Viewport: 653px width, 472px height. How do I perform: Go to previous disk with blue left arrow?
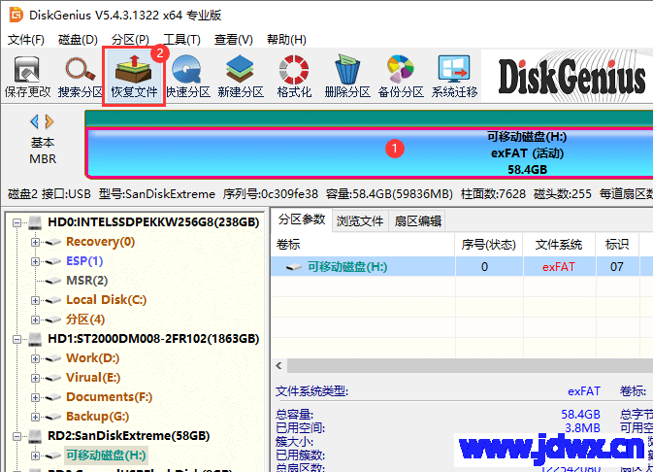click(x=35, y=121)
